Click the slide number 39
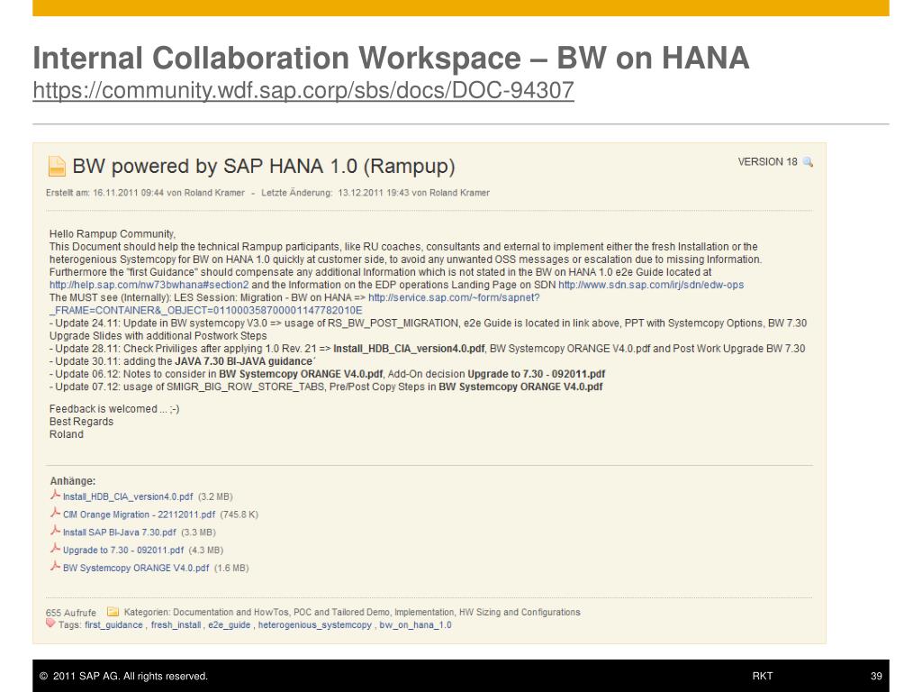 tap(876, 676)
